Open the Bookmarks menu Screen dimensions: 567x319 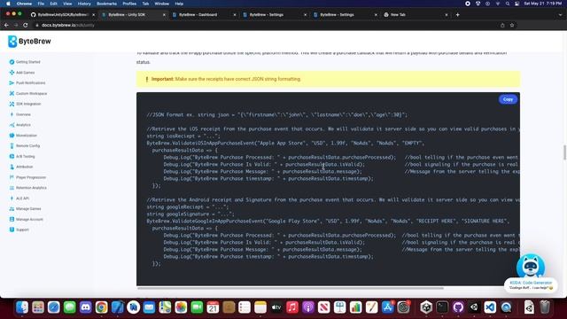coord(106,4)
